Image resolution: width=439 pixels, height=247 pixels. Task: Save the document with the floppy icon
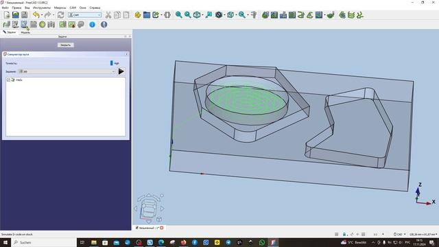[x=25, y=15]
